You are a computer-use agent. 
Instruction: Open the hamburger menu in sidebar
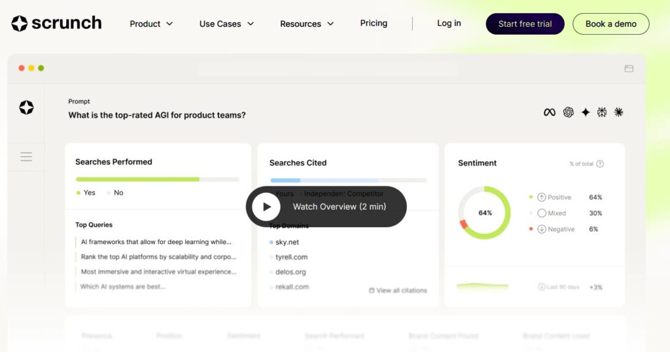[x=26, y=157]
